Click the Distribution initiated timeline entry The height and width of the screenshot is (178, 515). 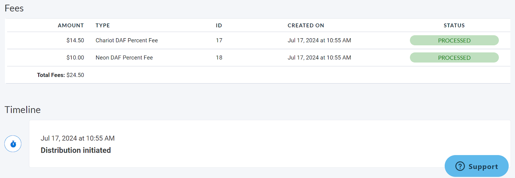[76, 150]
